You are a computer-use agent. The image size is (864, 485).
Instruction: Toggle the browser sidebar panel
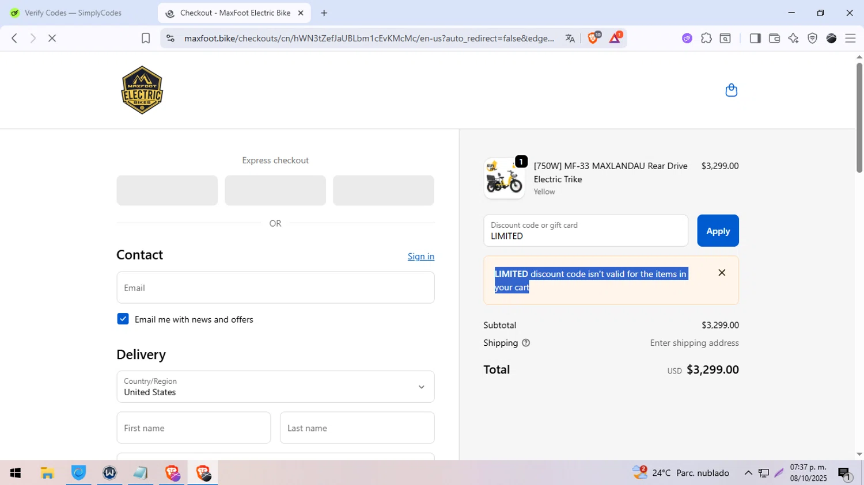point(755,38)
